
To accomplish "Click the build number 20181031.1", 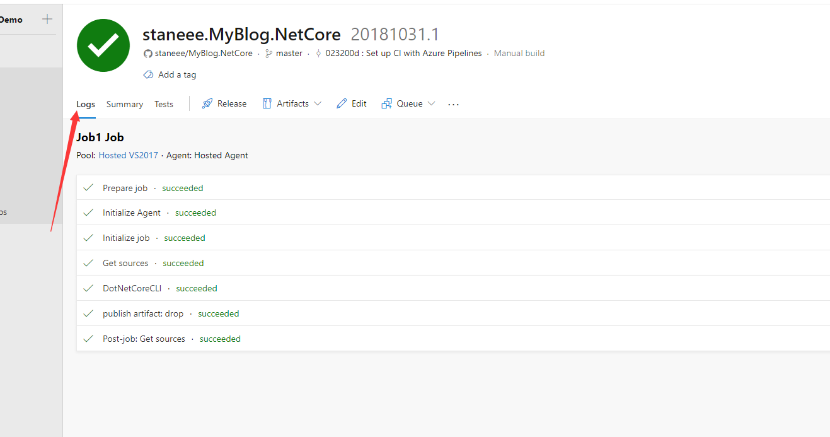I will pyautogui.click(x=395, y=34).
